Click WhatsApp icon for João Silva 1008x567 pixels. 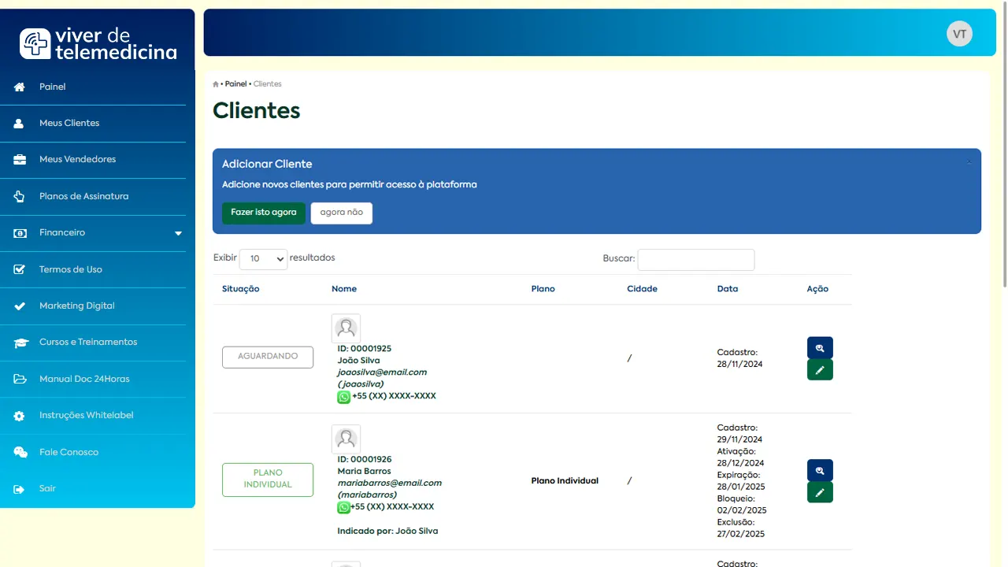pos(343,397)
